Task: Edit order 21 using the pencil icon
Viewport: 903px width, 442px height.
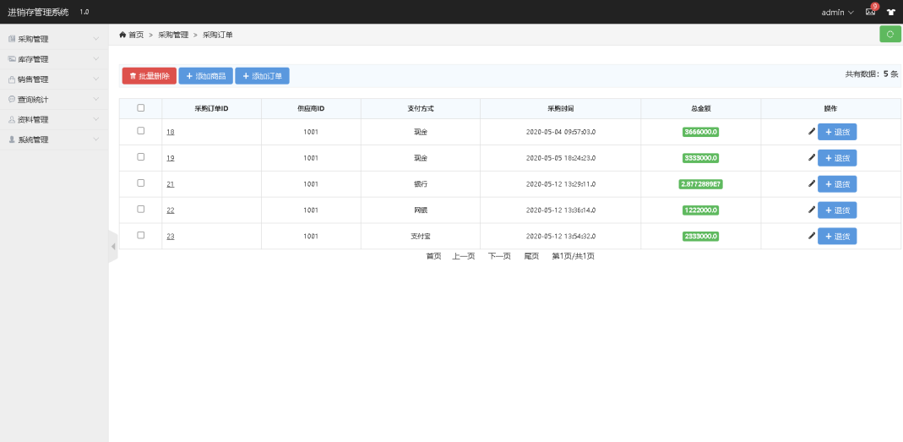Action: (x=812, y=184)
